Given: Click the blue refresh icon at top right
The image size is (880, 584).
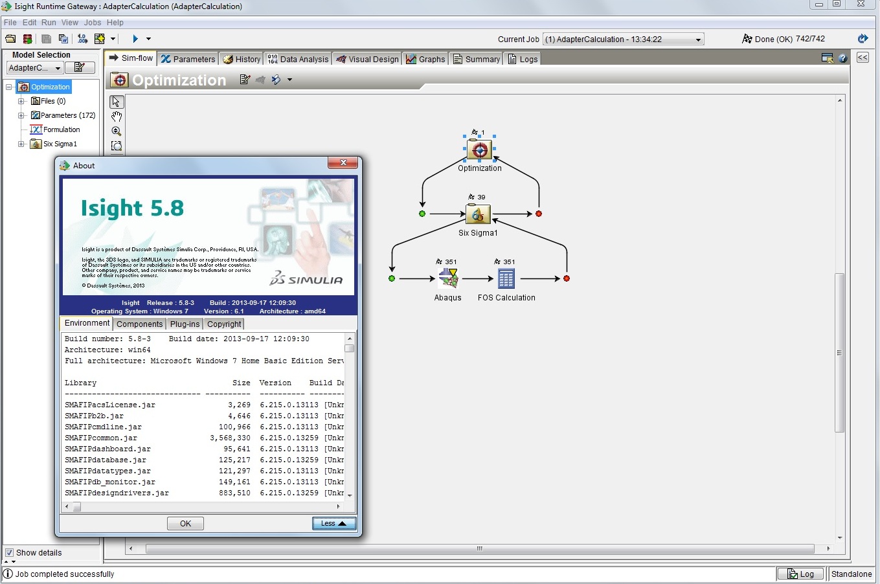Looking at the screenshot, I should (x=863, y=39).
